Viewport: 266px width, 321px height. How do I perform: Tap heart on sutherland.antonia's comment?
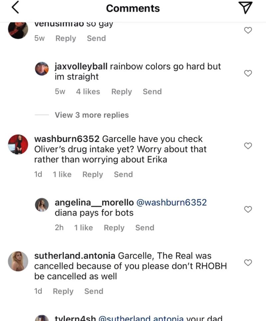tap(248, 263)
